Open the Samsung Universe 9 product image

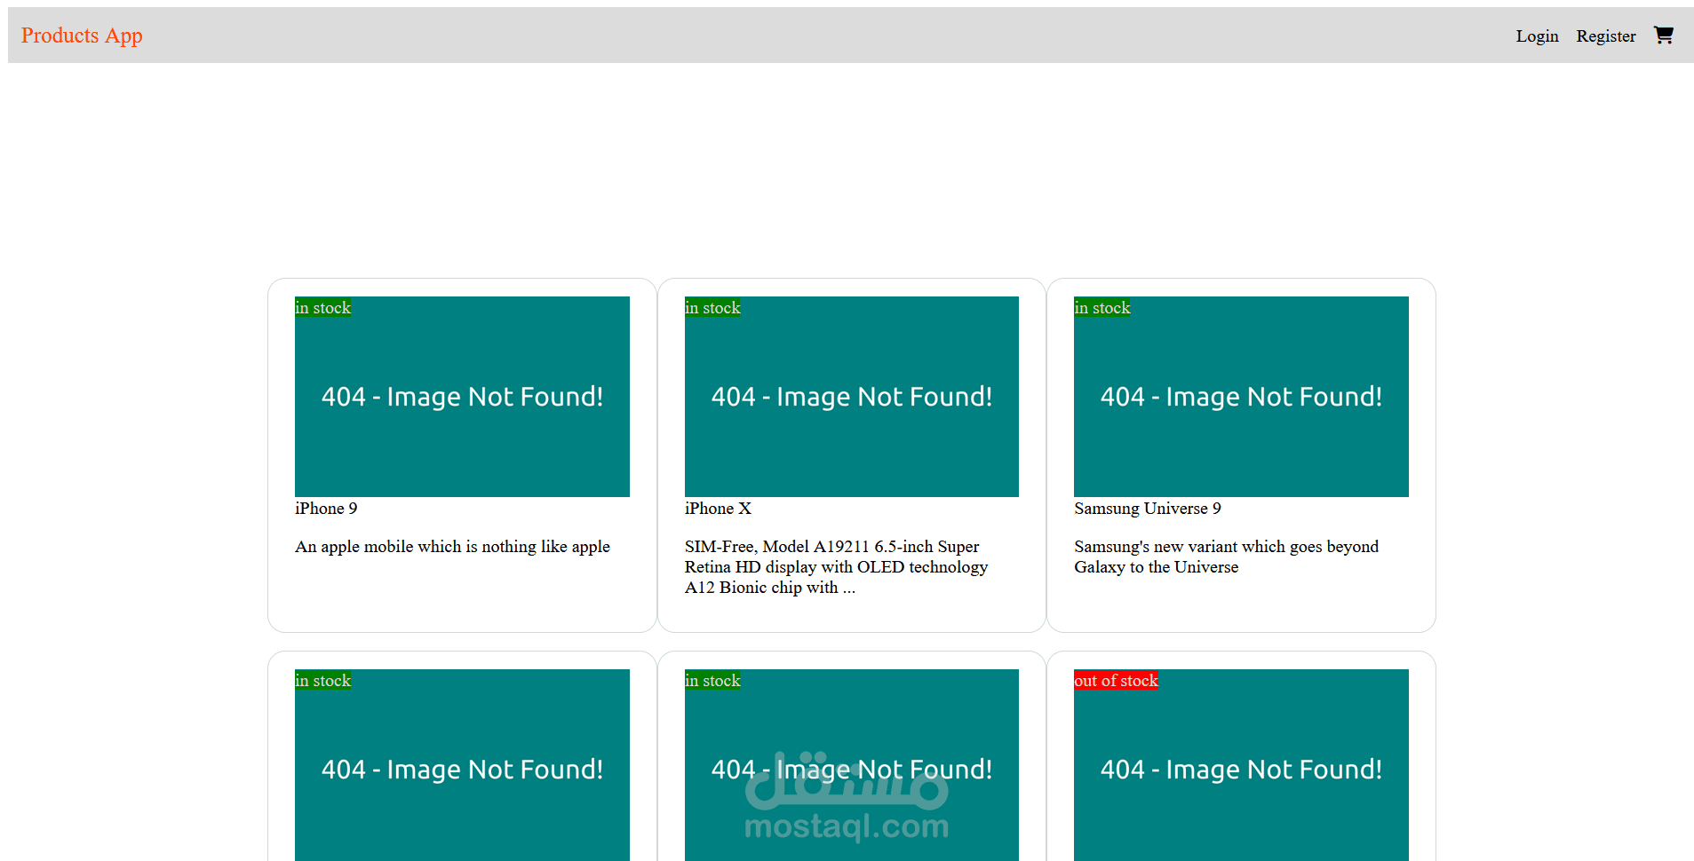pos(1241,397)
